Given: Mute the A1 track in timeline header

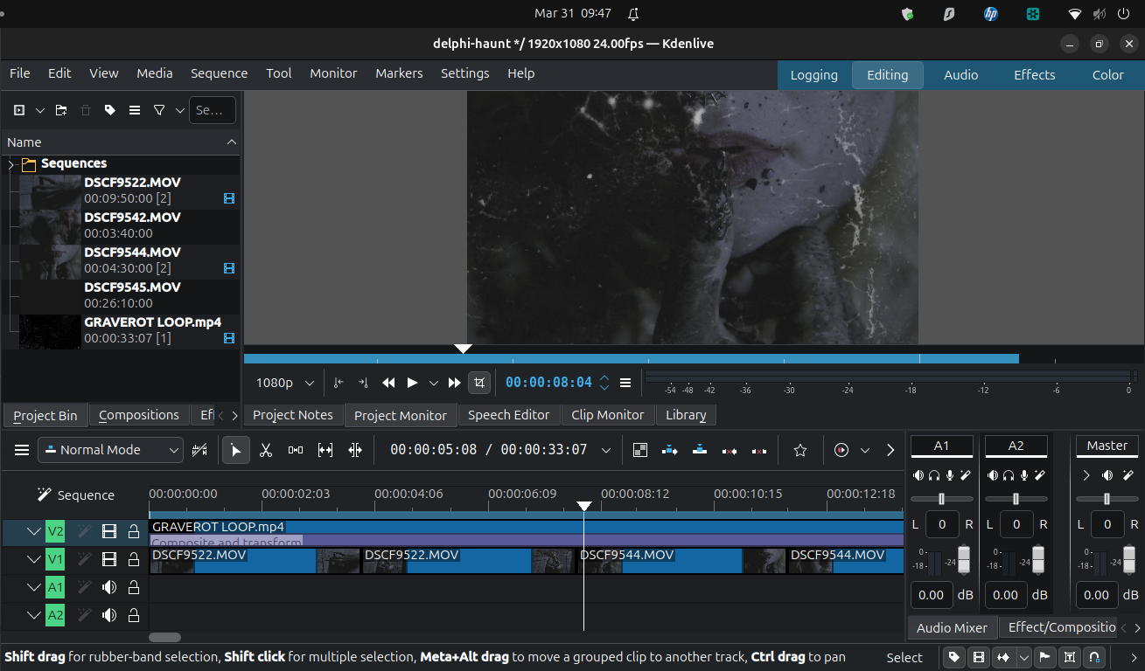Looking at the screenshot, I should 109,587.
